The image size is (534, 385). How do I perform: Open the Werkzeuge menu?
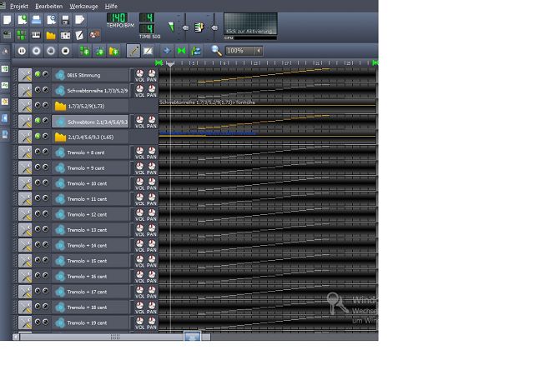(83, 6)
